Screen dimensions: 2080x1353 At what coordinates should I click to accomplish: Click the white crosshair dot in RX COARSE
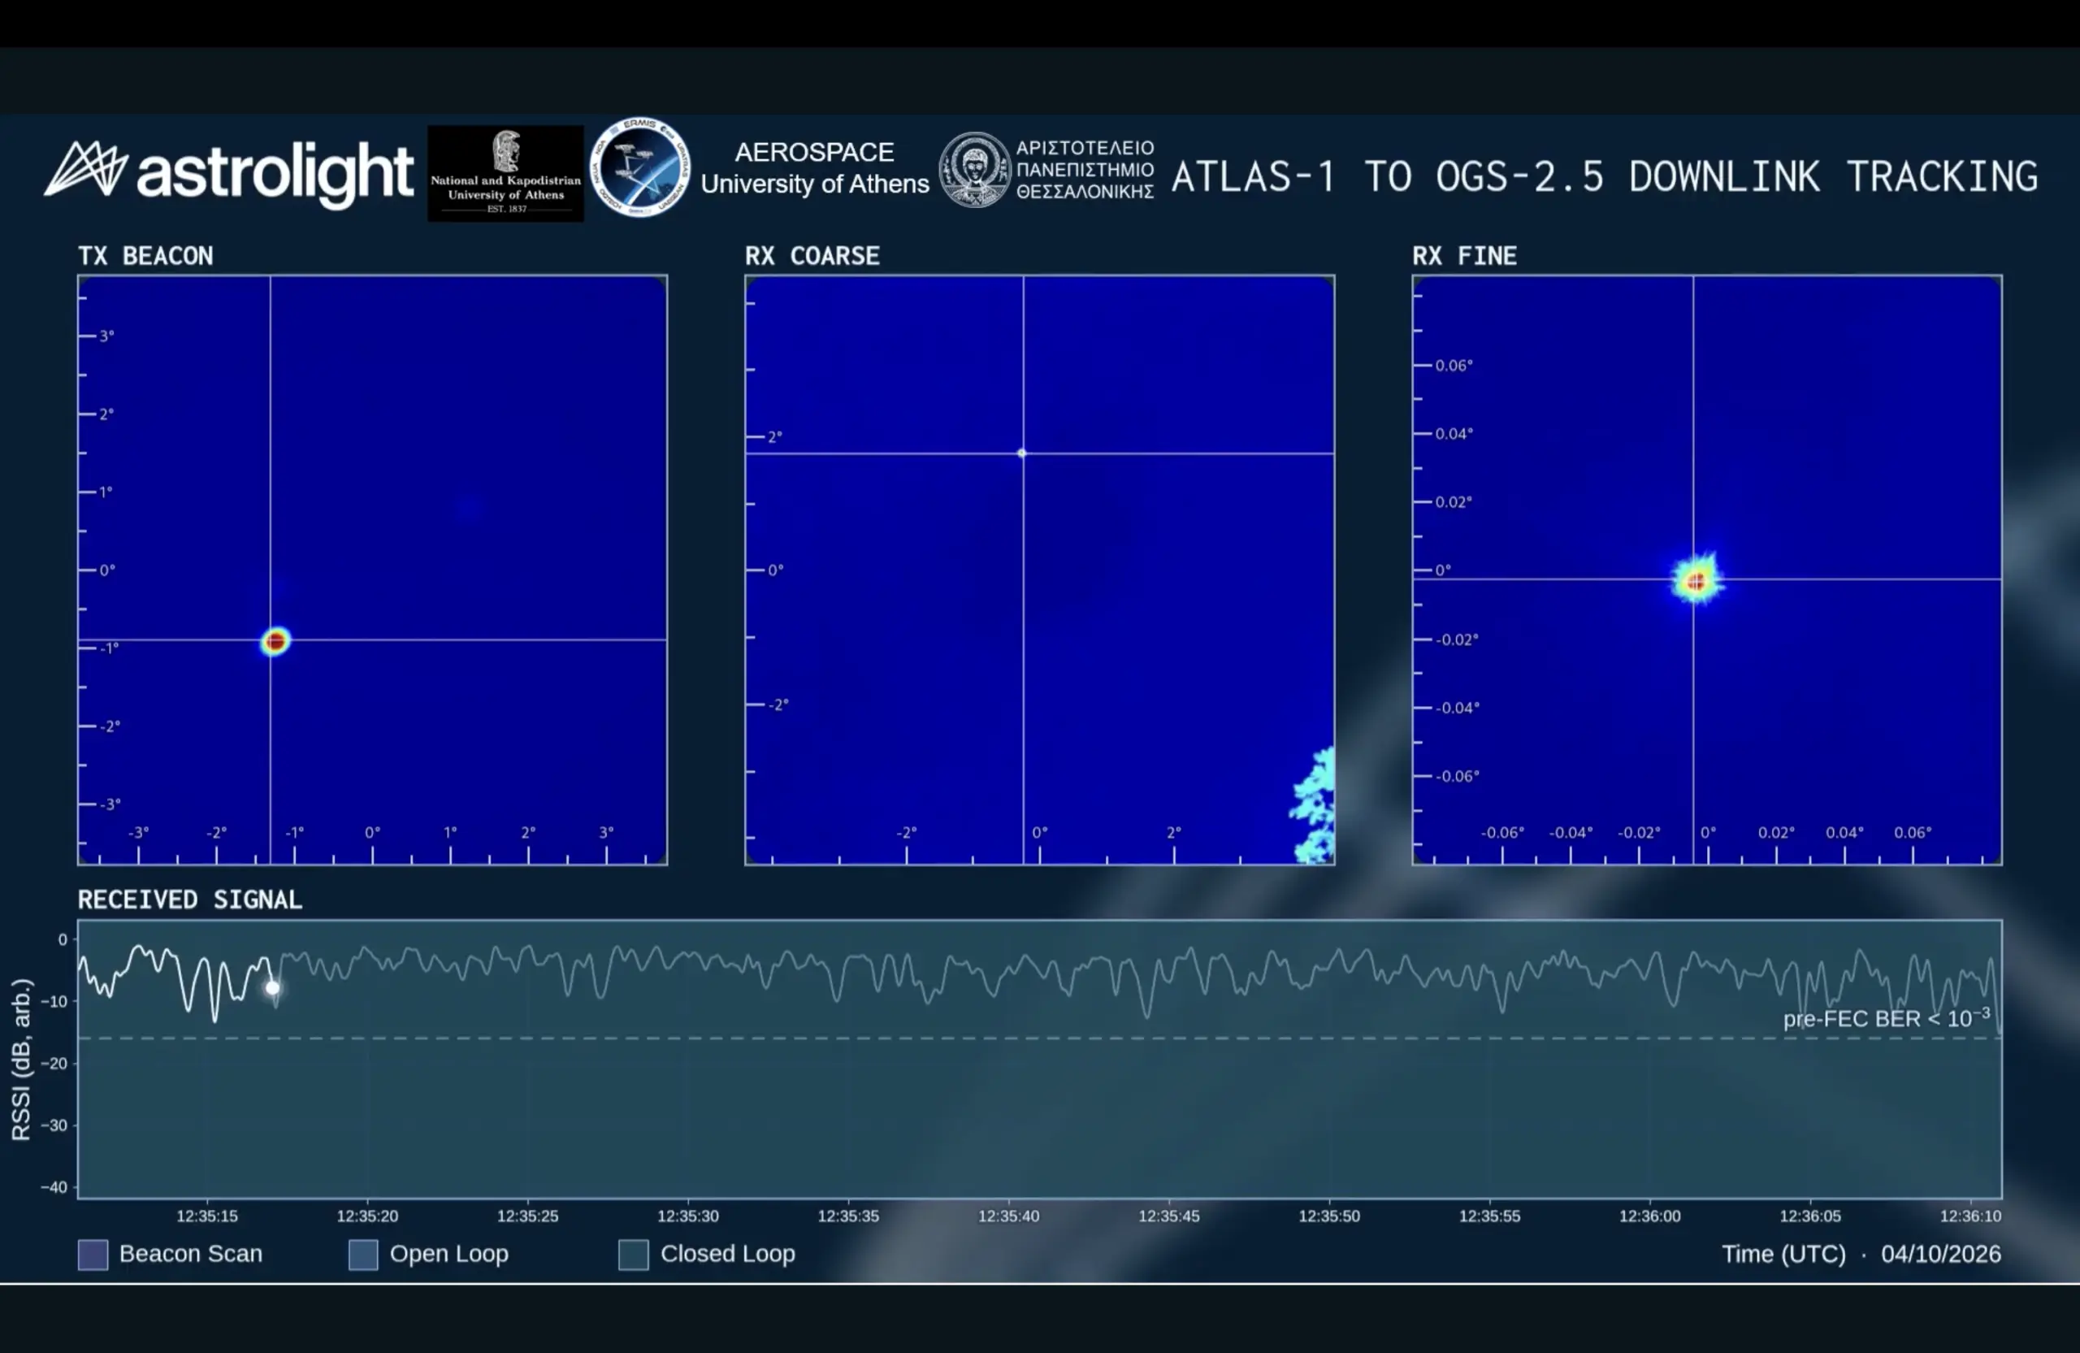[1021, 453]
